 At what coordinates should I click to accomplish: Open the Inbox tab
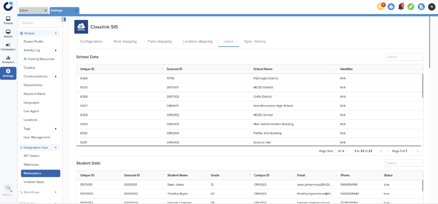(31, 11)
